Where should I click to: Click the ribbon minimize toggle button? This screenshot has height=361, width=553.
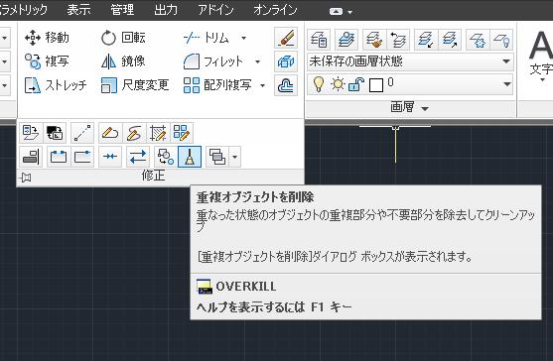[336, 12]
